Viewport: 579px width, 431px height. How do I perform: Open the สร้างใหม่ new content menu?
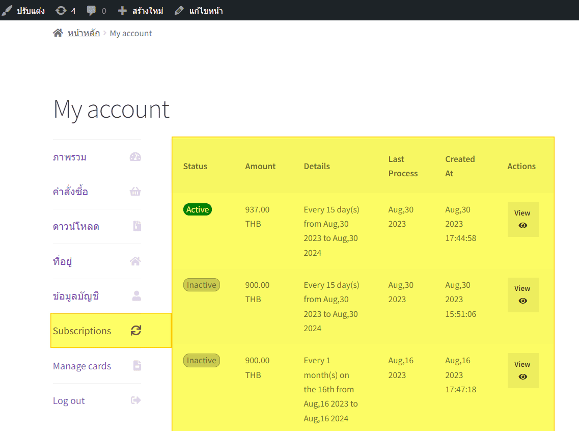(x=141, y=11)
